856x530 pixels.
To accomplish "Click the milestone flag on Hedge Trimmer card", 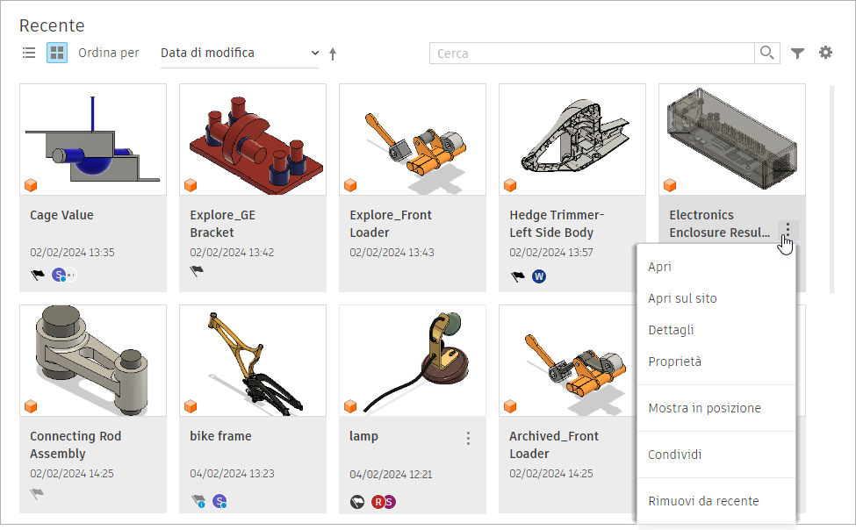I will [517, 276].
